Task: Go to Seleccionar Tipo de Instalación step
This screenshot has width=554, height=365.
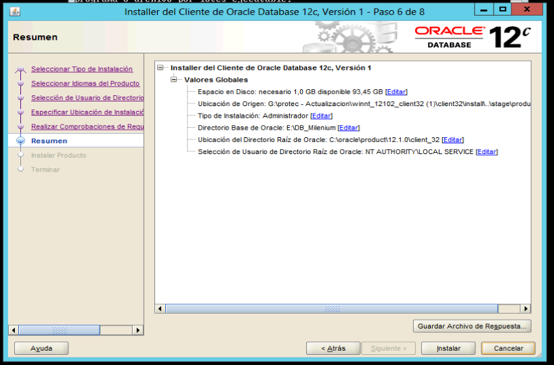Action: [82, 69]
